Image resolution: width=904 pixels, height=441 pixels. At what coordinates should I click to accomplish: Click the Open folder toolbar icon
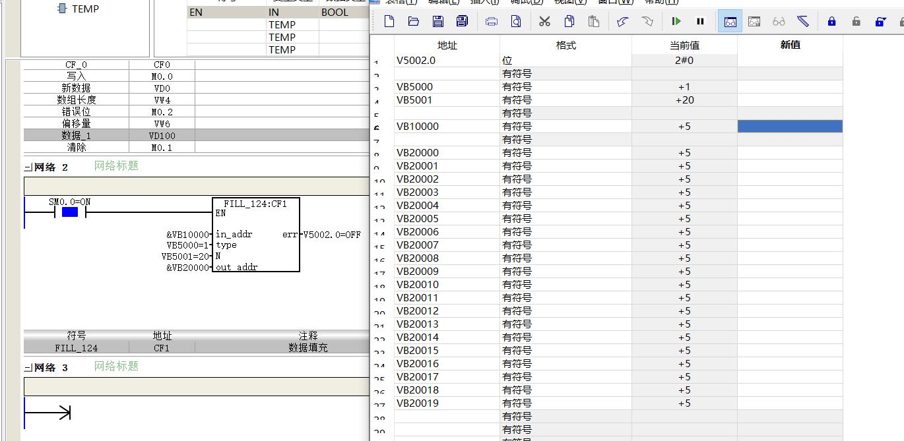[414, 21]
